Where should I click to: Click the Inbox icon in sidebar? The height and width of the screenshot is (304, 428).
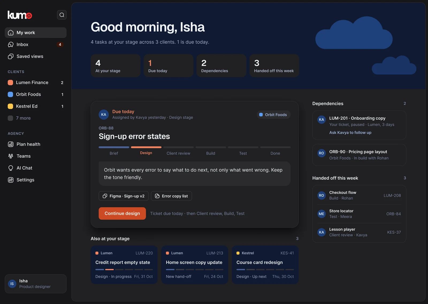11,45
